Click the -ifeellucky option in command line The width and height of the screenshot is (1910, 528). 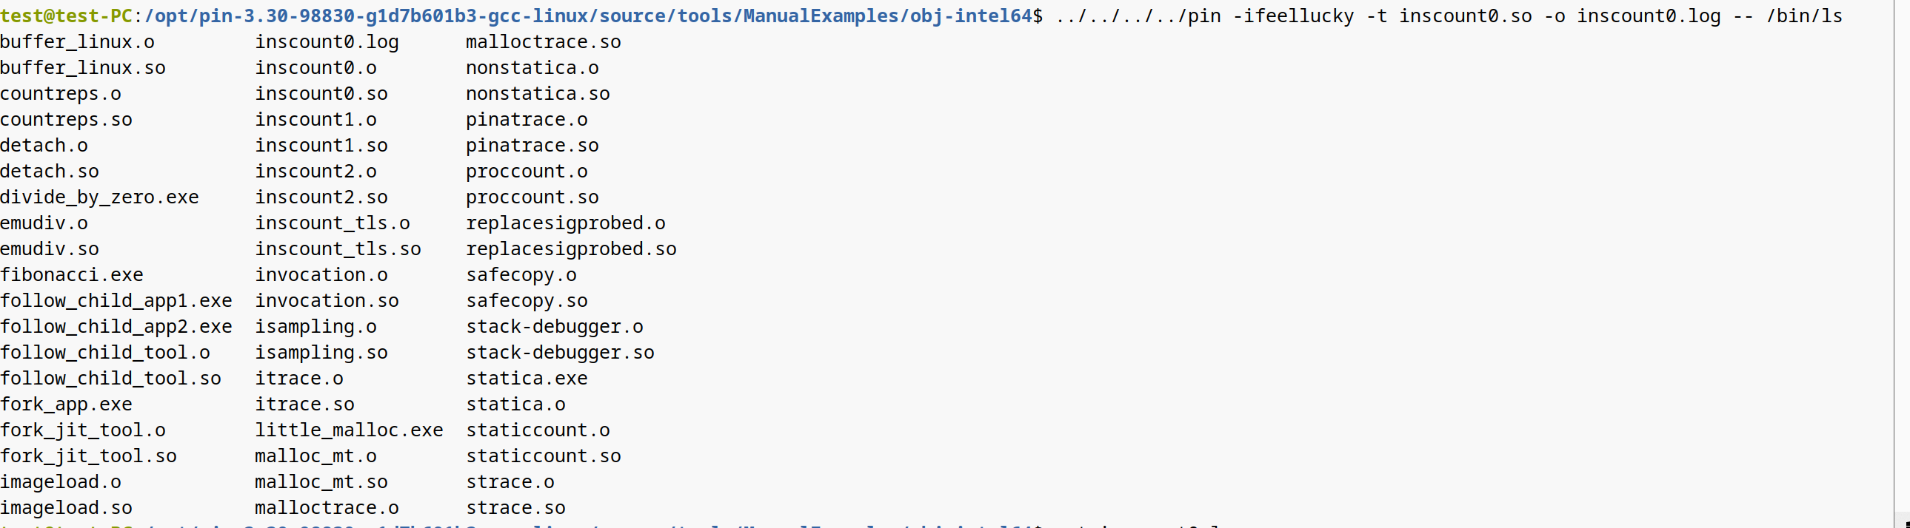click(x=1293, y=16)
